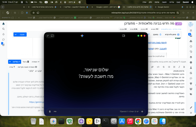Screen dimensions: 196x127
Task: Click the screen capture selection icon in Gemini window
Action: coord(52,36)
